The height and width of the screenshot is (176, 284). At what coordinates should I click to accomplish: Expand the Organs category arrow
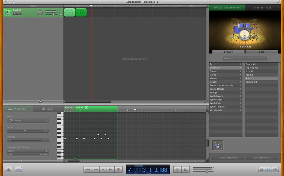coord(241,82)
